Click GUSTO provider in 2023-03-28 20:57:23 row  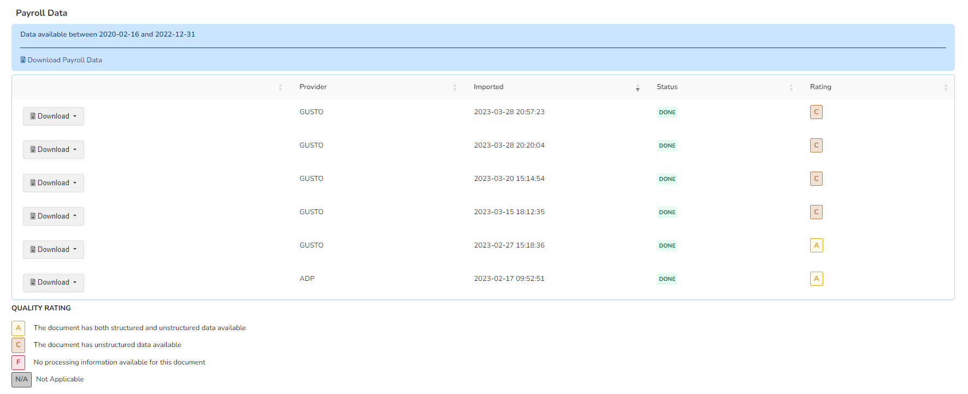tap(311, 112)
